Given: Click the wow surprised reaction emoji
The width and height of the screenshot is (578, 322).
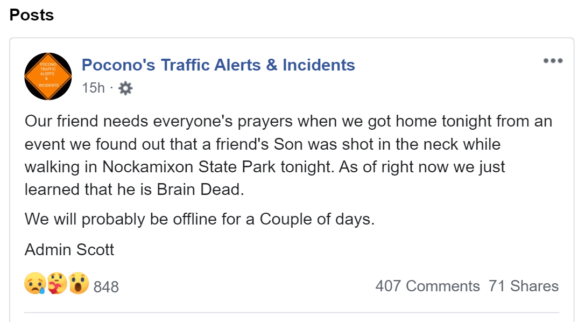Looking at the screenshot, I should coord(78,284).
